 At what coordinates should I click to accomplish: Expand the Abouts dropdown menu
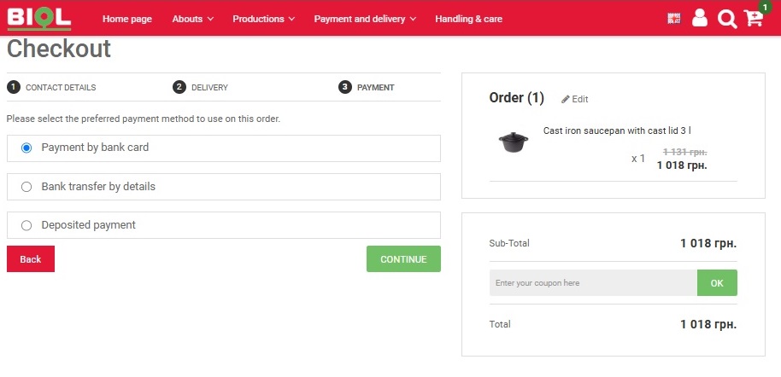point(193,19)
